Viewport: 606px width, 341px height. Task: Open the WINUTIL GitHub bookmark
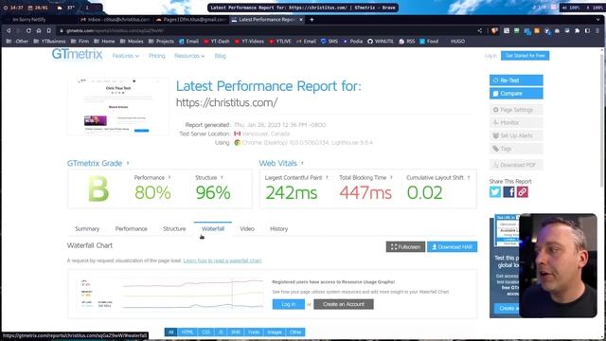pyautogui.click(x=381, y=41)
